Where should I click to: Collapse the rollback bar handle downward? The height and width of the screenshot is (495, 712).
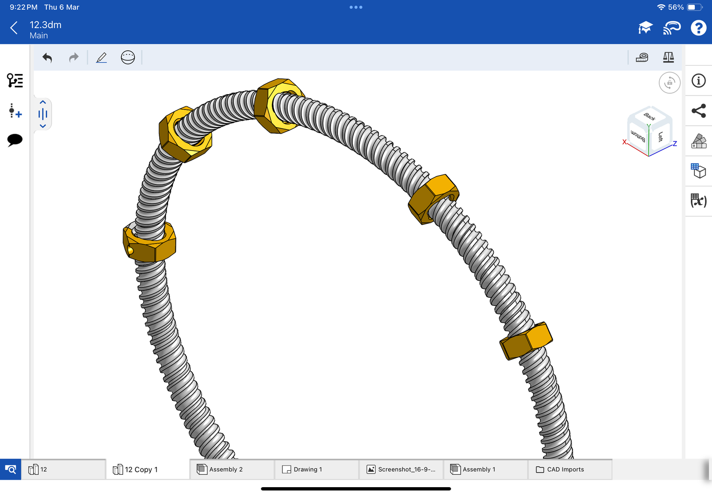click(43, 126)
